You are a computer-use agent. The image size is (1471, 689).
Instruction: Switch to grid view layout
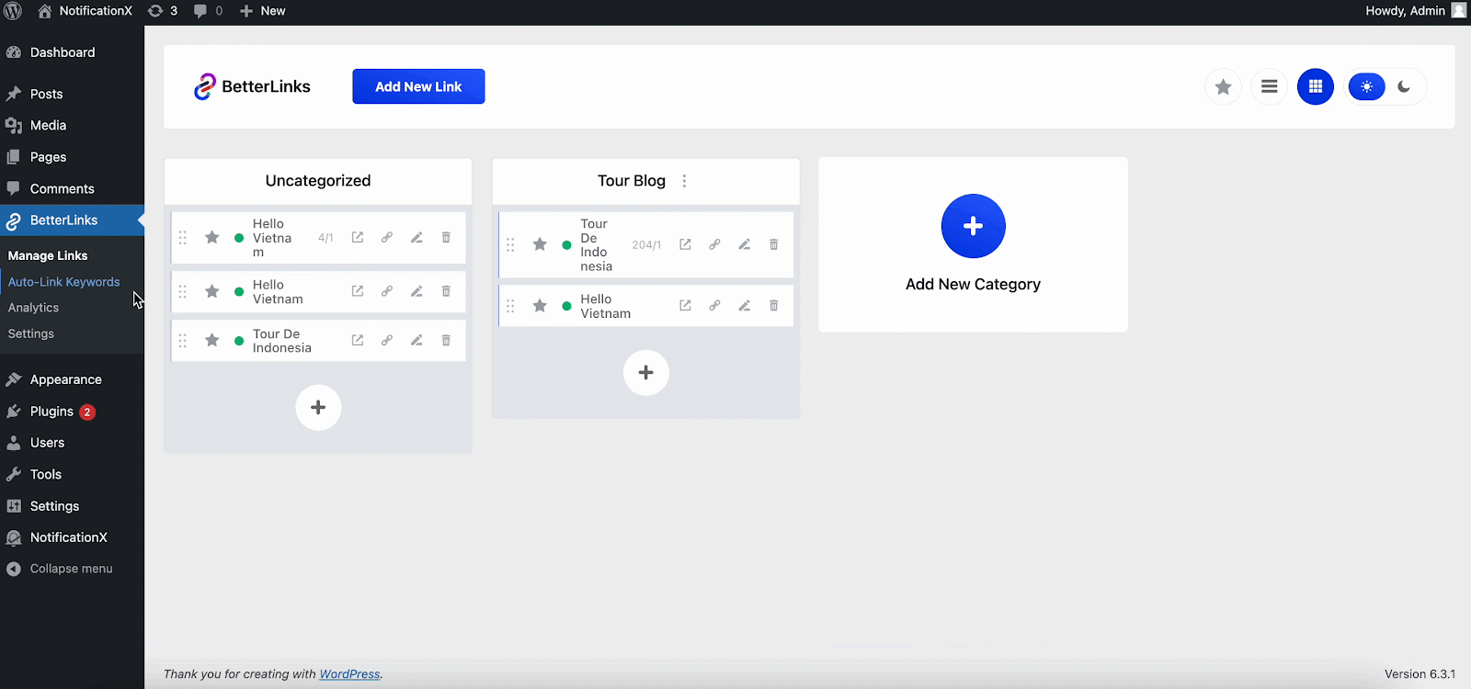1316,86
